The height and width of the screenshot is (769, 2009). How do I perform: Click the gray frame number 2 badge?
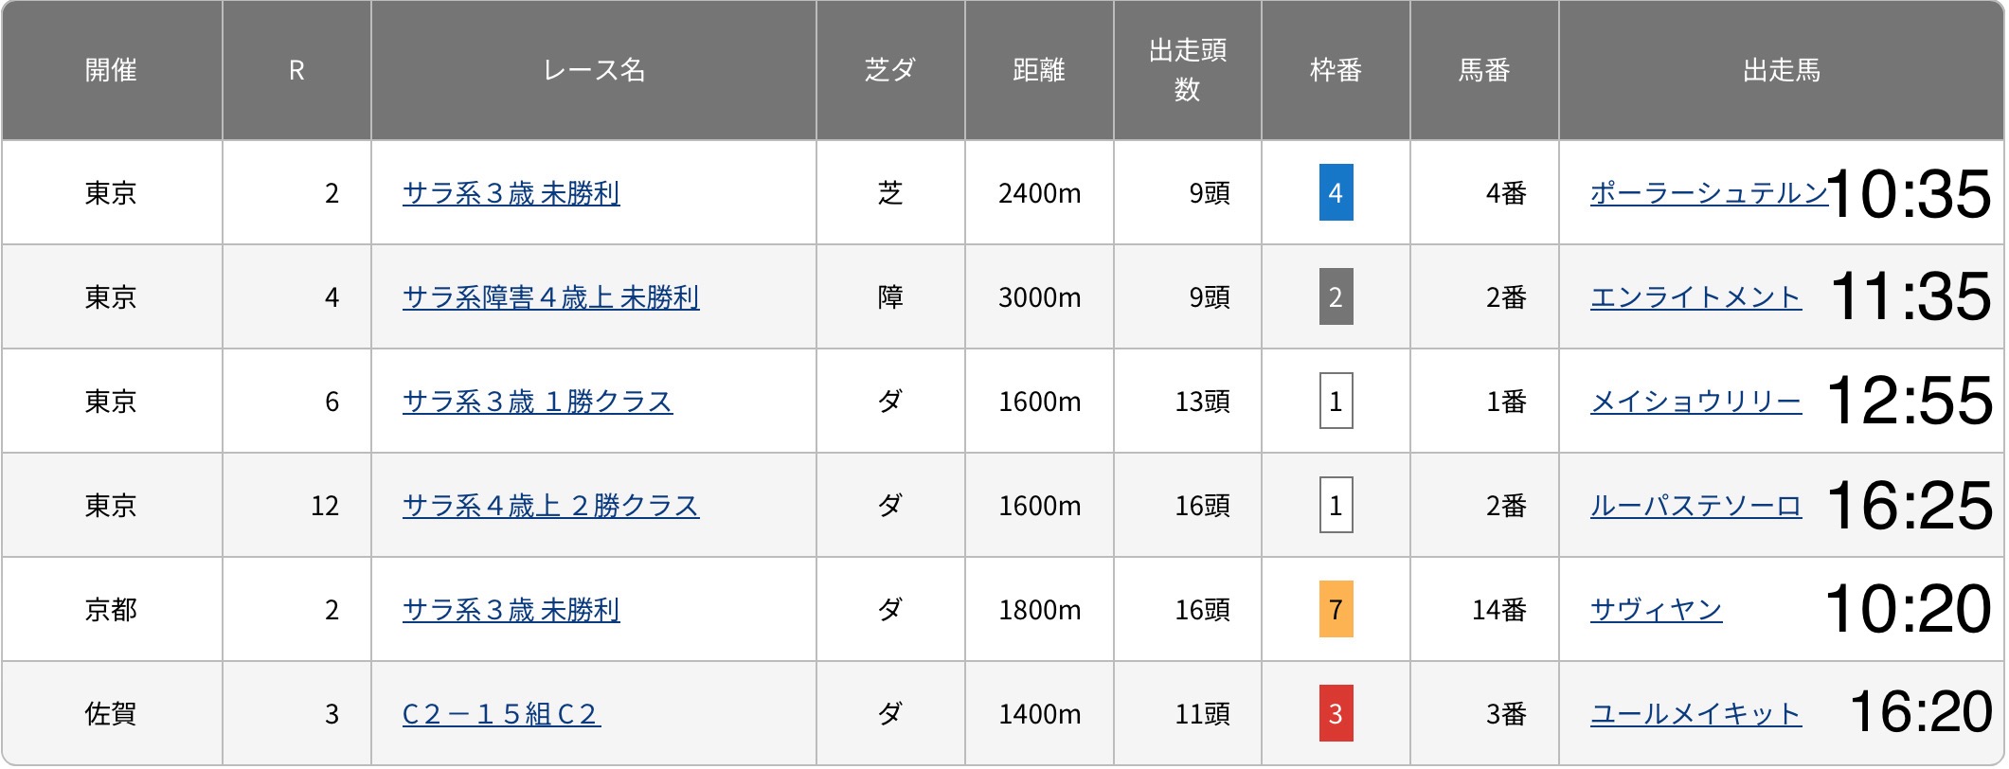[x=1336, y=297]
